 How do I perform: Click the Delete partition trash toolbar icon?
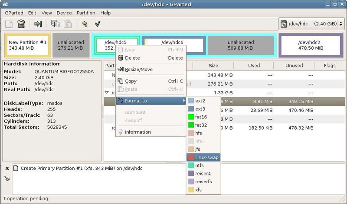21,24
